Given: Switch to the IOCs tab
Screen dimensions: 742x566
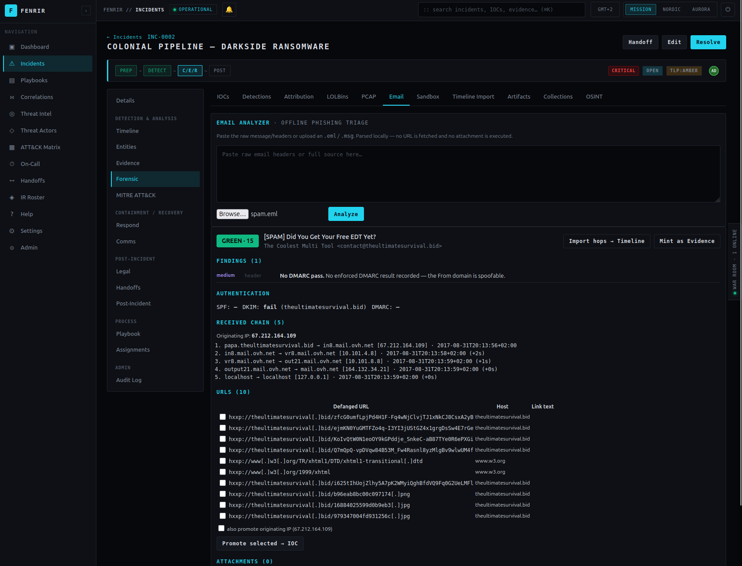Looking at the screenshot, I should pos(223,97).
